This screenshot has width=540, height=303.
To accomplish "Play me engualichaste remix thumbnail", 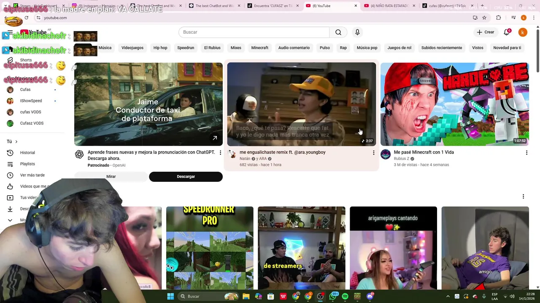I will (x=302, y=104).
